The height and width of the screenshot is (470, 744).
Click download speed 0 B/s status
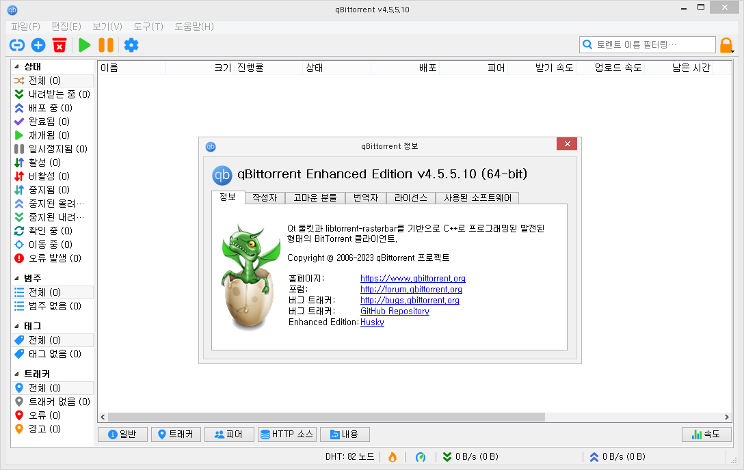pos(470,457)
